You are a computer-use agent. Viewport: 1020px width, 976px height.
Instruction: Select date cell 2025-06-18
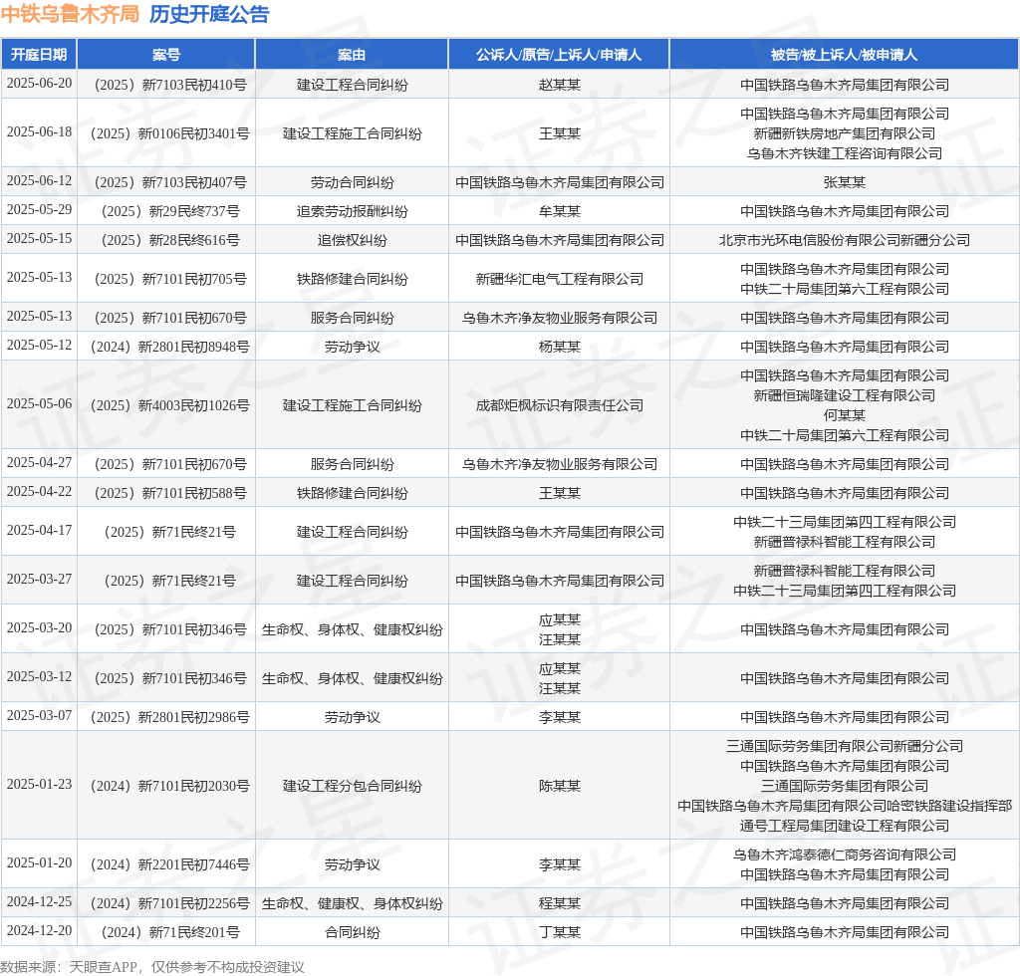click(39, 132)
